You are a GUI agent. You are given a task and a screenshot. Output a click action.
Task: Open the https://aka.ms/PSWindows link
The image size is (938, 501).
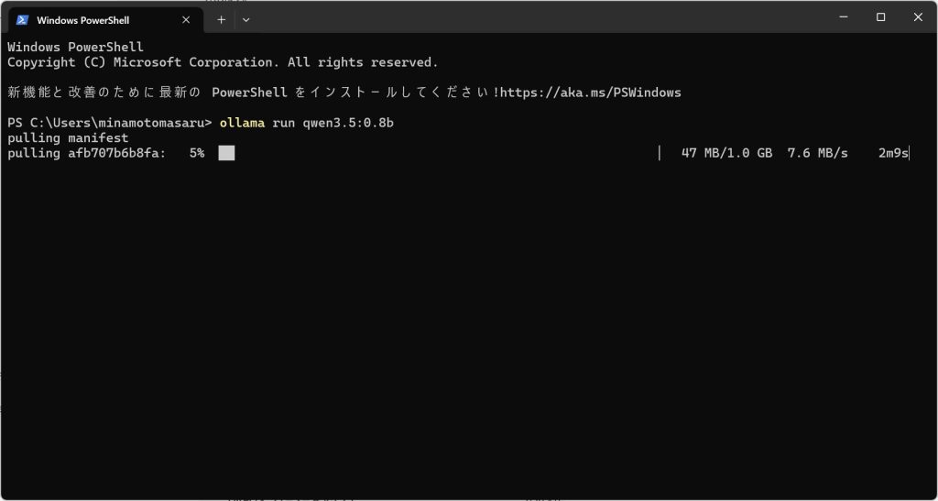point(591,93)
